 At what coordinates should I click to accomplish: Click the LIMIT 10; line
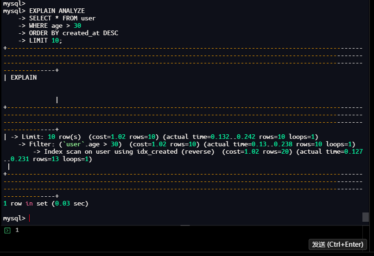40,41
